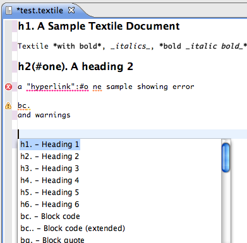Click 'sample showing error' text

150,86
